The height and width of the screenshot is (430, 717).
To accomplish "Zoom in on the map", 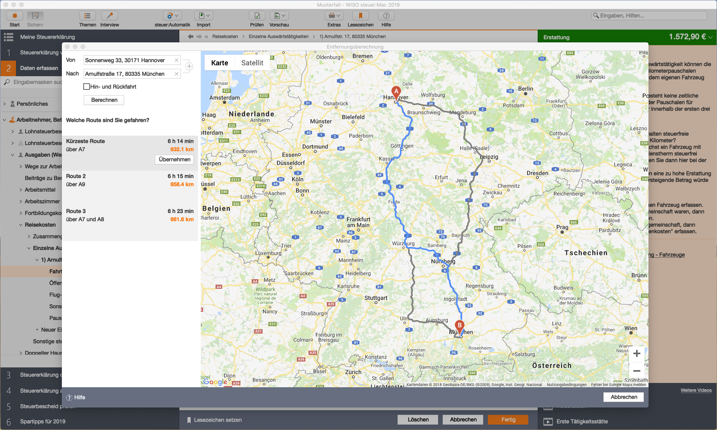I will (637, 353).
